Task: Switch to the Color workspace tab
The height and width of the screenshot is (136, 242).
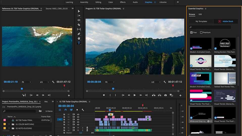Action: 111,2
